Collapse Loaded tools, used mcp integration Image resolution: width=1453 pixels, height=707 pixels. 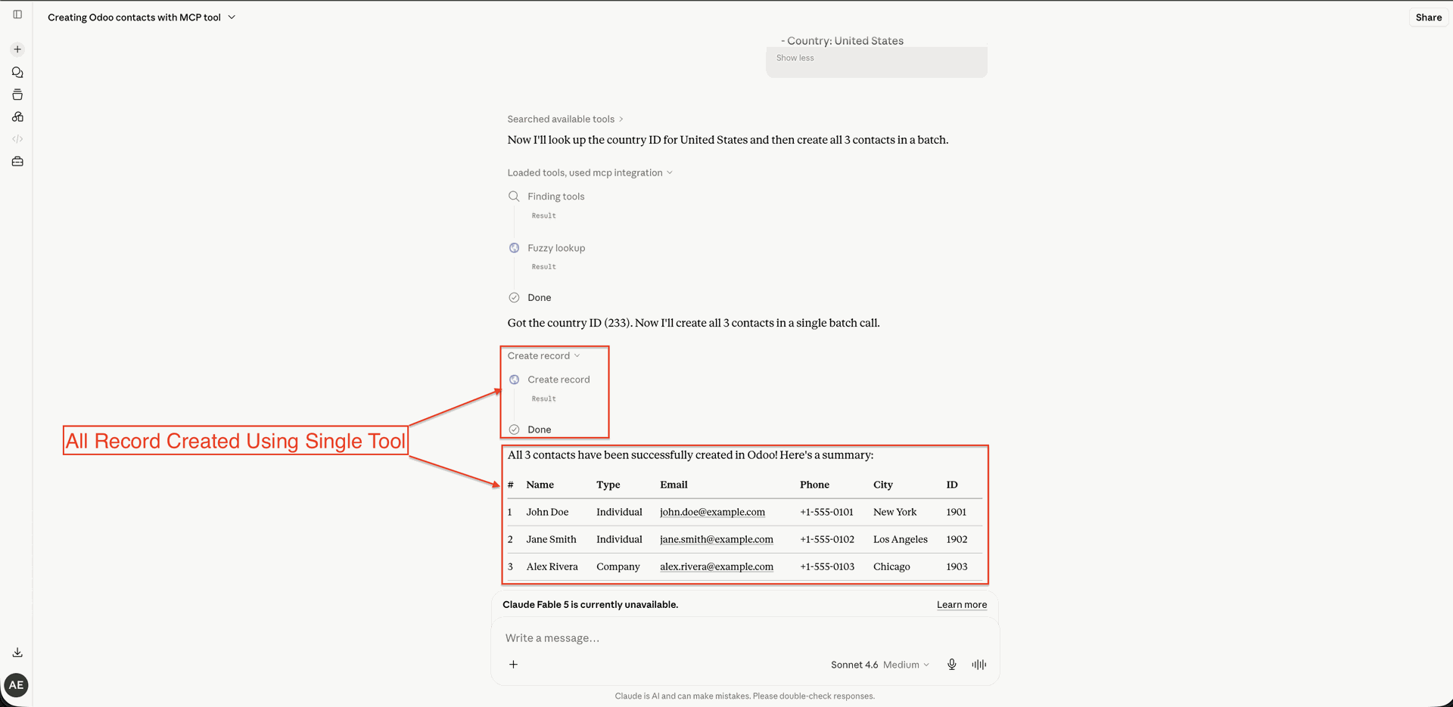pos(590,172)
